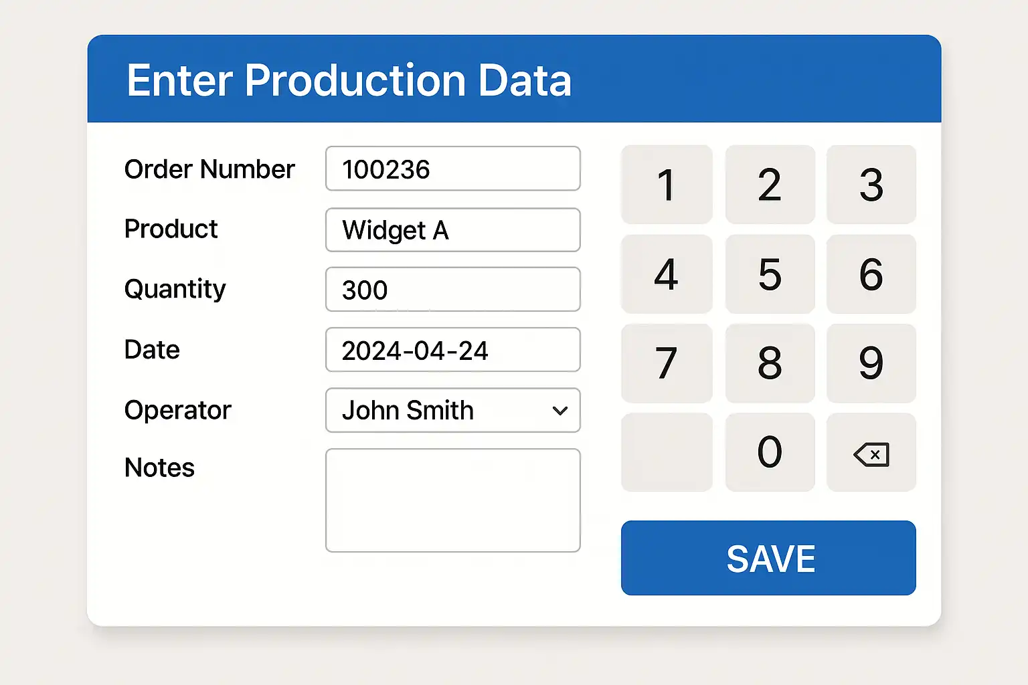
Task: Tap the 8 keypad button
Action: click(770, 363)
